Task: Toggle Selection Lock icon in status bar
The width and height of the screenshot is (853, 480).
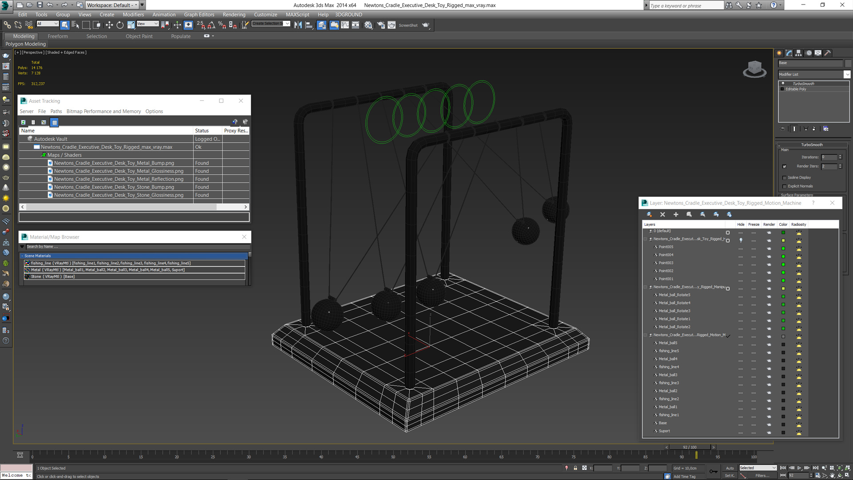Action: click(575, 468)
